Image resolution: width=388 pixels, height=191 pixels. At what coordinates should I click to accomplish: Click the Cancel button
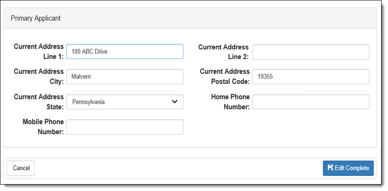pos(21,168)
